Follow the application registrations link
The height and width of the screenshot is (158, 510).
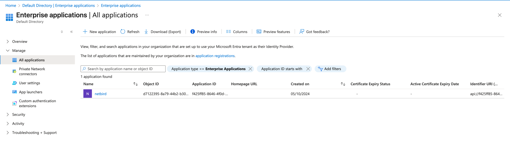215,56
